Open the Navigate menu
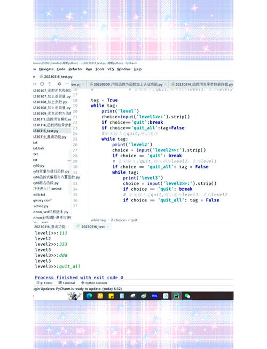The height and width of the screenshot is (349, 267). tap(46, 69)
